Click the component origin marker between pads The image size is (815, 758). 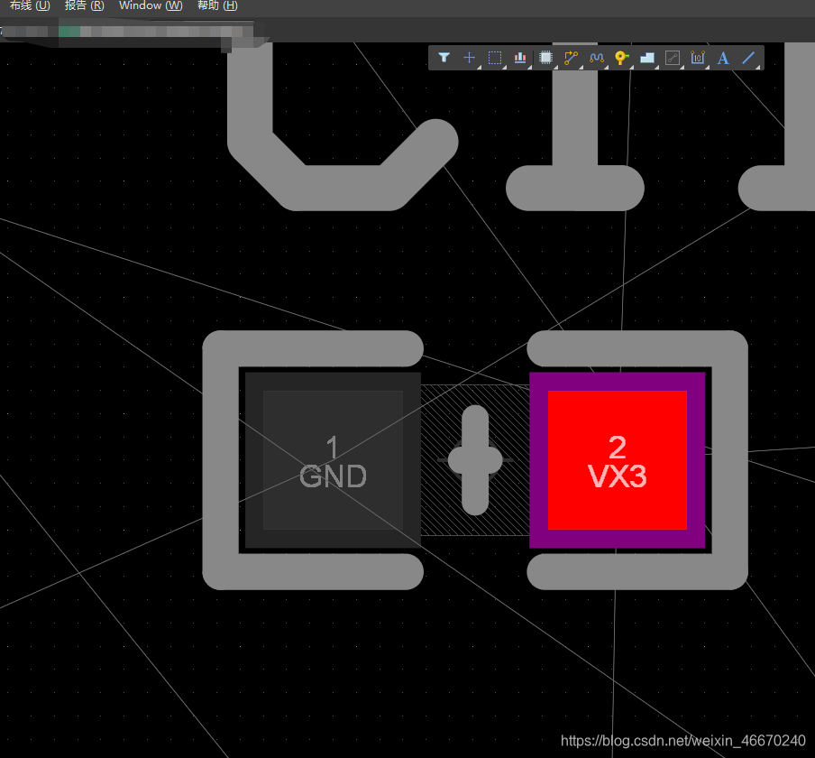tap(475, 460)
